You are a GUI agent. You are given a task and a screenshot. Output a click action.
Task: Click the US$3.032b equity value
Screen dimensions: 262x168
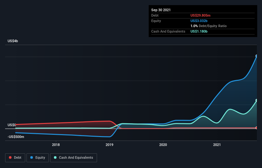199,21
